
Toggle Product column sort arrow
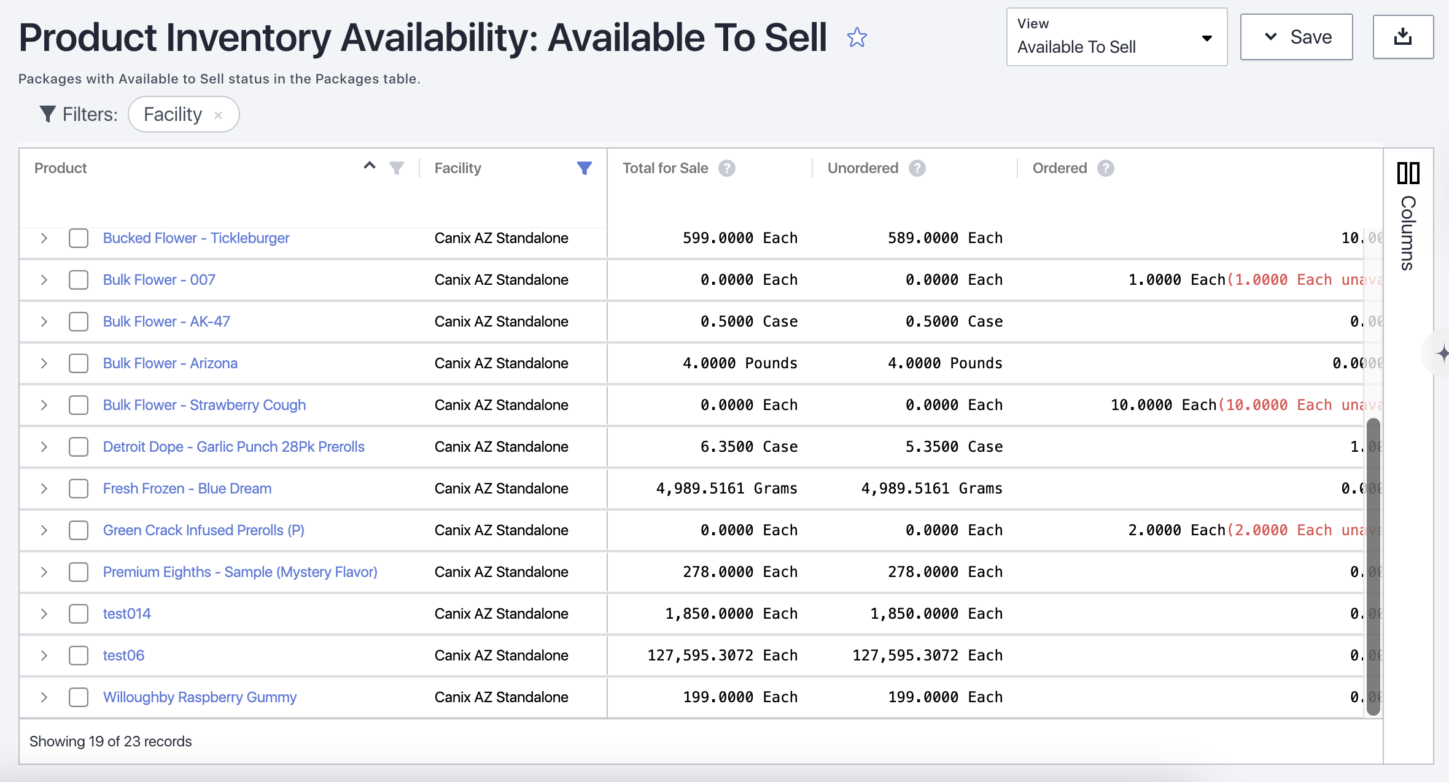[370, 165]
